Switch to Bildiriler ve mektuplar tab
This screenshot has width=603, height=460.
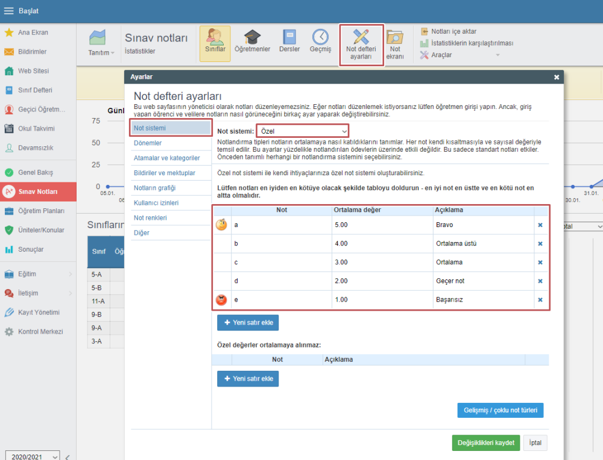171,173
